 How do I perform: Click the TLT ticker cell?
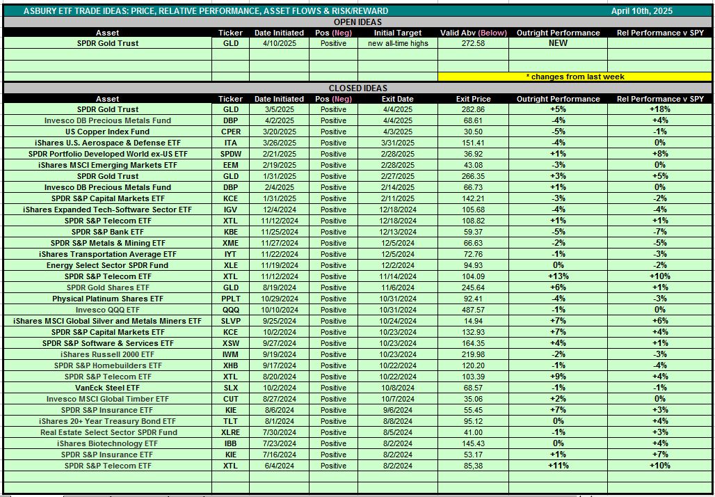tap(230, 421)
